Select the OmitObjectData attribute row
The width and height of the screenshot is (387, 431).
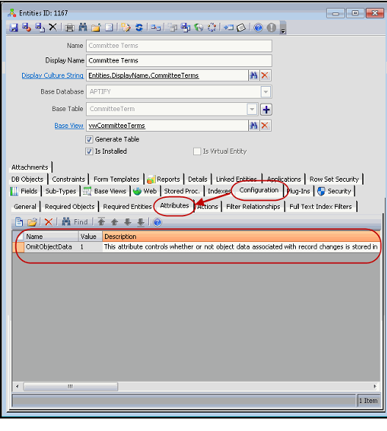pyautogui.click(x=196, y=247)
